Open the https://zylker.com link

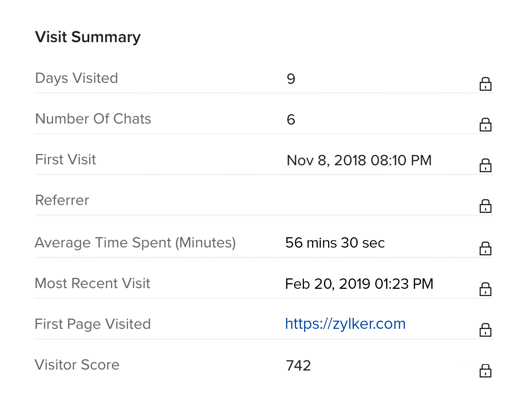point(345,324)
